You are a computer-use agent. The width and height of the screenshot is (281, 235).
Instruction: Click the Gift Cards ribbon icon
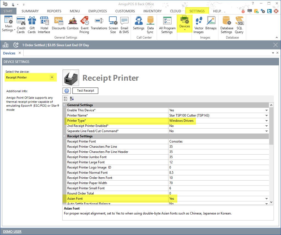(x=32, y=25)
